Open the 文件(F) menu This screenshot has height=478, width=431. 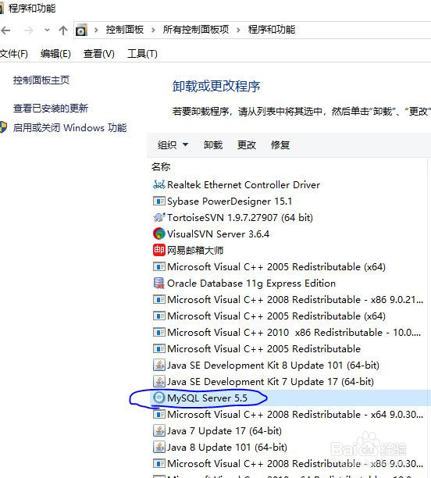(x=14, y=54)
